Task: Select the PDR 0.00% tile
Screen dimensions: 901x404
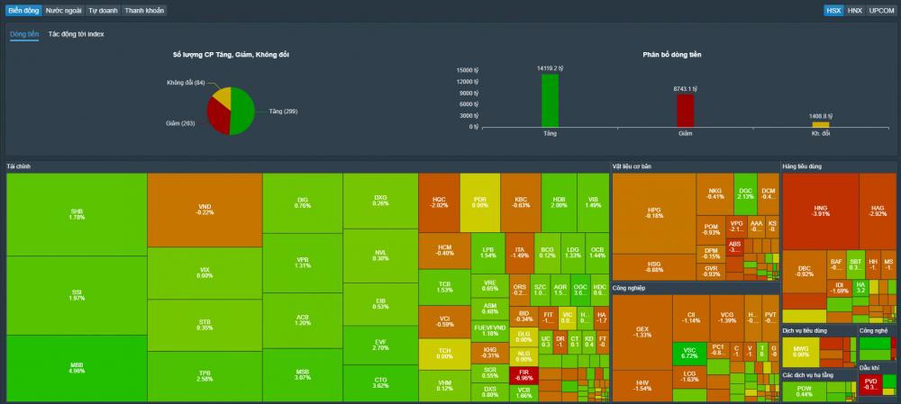Action: (x=480, y=202)
